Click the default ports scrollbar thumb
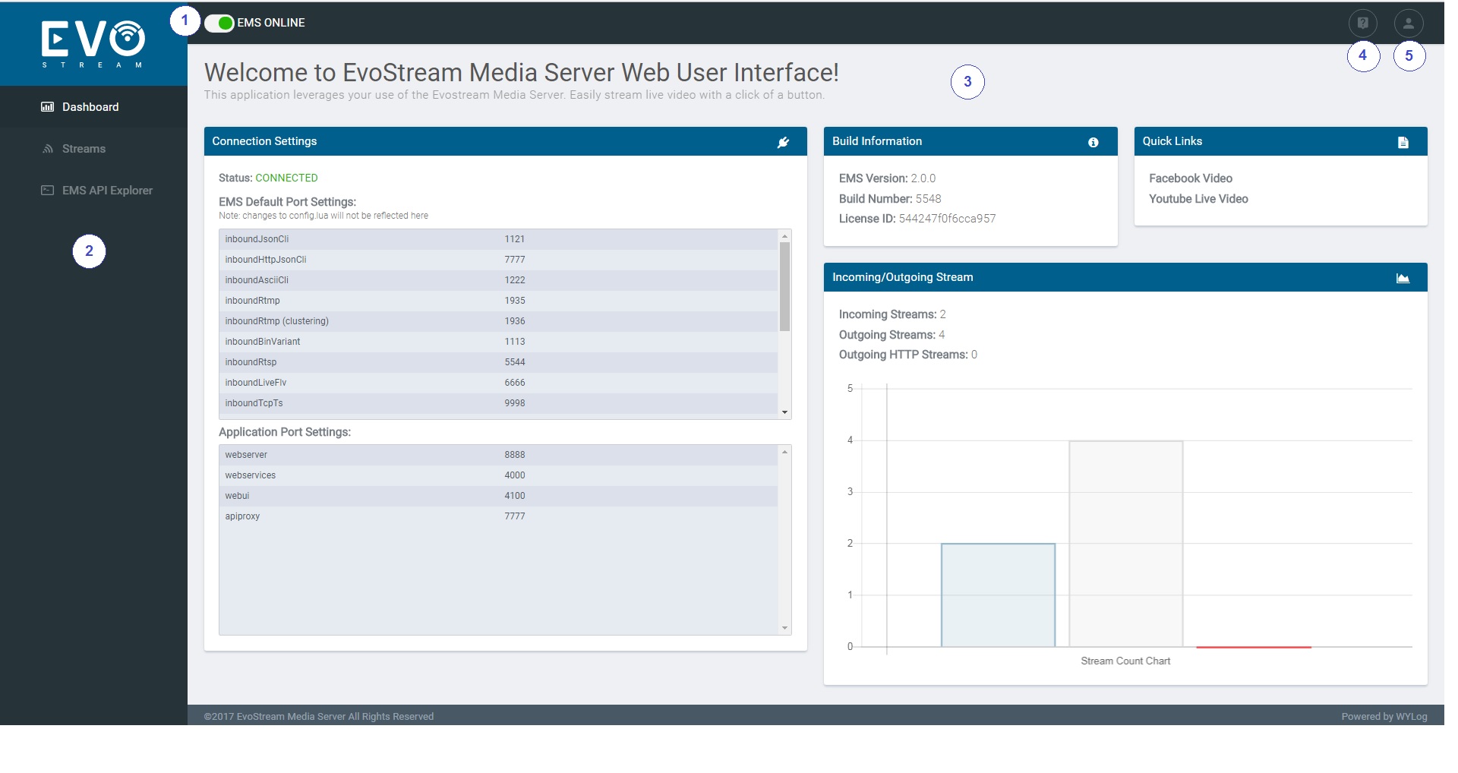Screen dimensions: 1458x773 [x=784, y=287]
